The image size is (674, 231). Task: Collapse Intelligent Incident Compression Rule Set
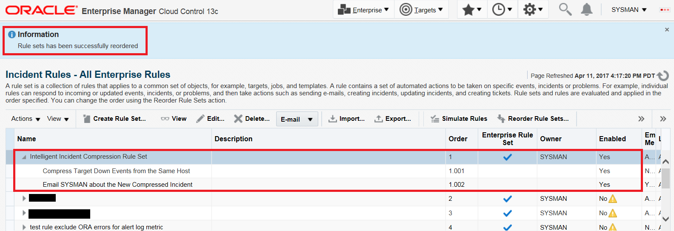pyautogui.click(x=24, y=157)
